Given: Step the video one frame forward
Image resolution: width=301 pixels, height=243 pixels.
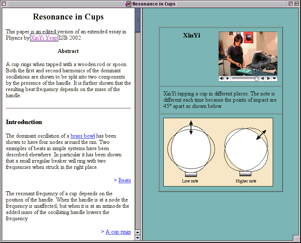Looking at the screenshot, I should coord(268,78).
